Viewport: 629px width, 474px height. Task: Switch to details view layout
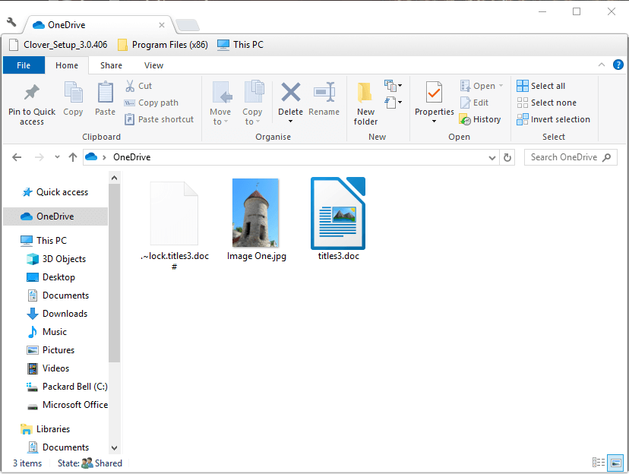(x=599, y=463)
